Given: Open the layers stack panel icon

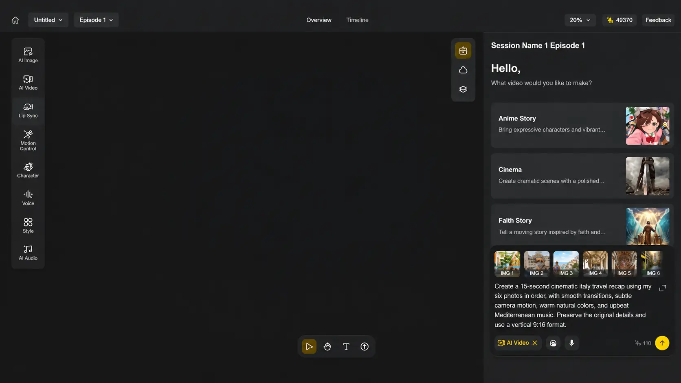Looking at the screenshot, I should (x=463, y=89).
